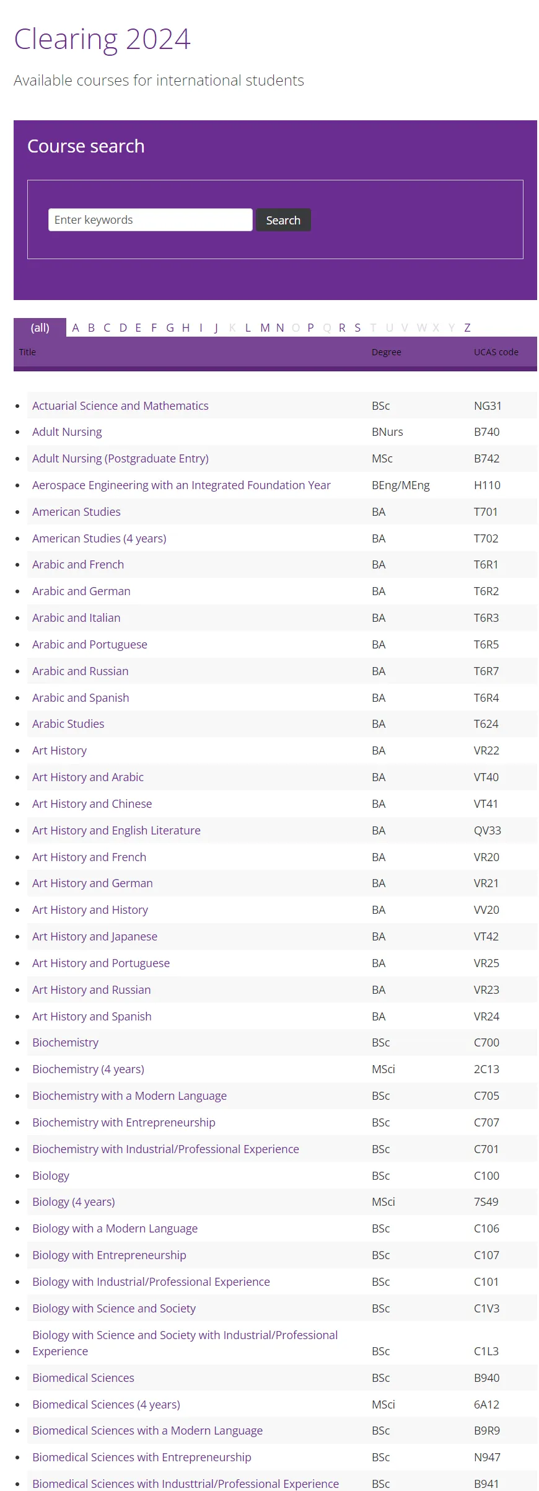Go to American Studies (4 years)

point(99,539)
